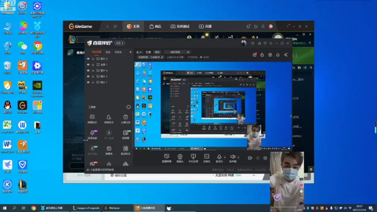
Task: Click the 修改 button next to 乱斗
Action: [157, 52]
